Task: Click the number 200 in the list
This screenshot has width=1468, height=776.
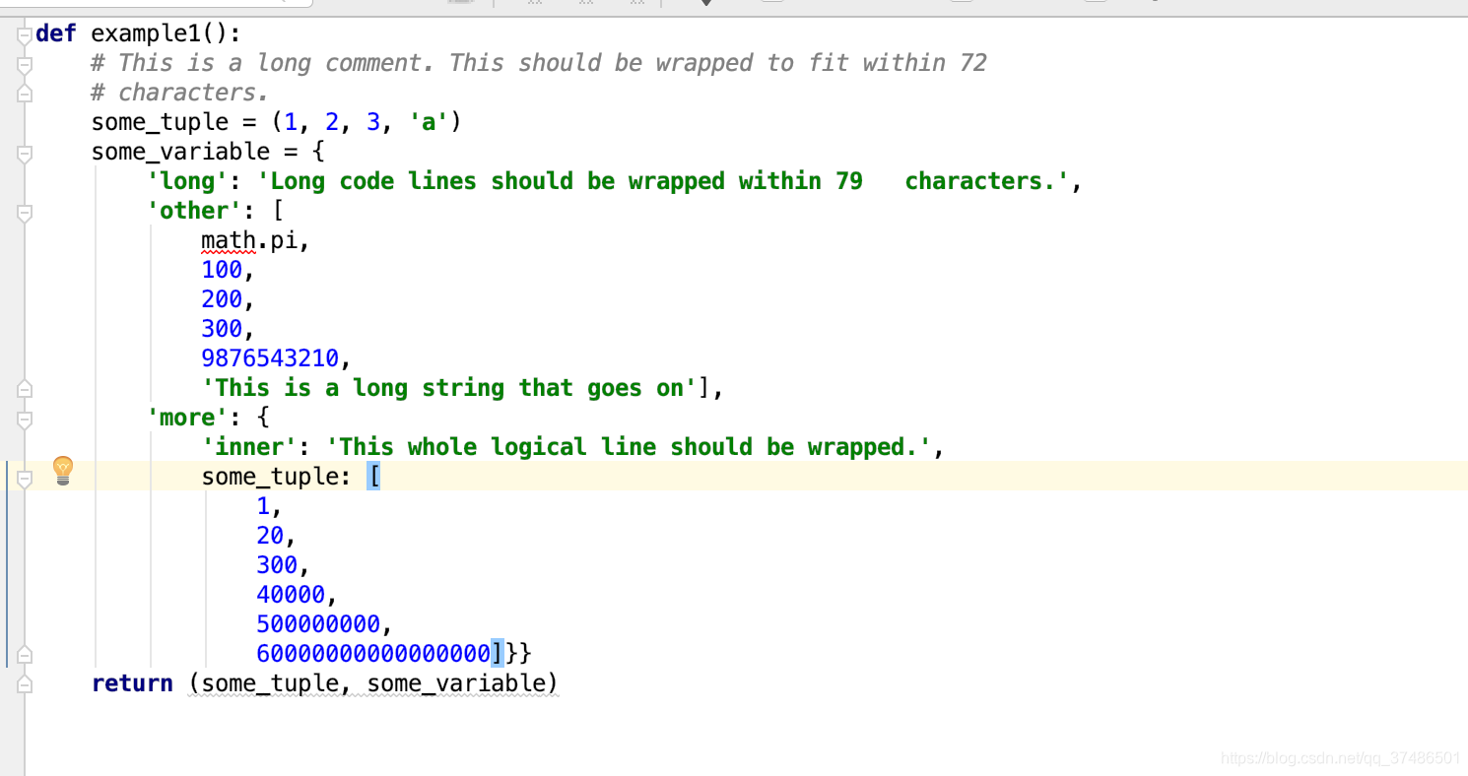Action: 222,299
